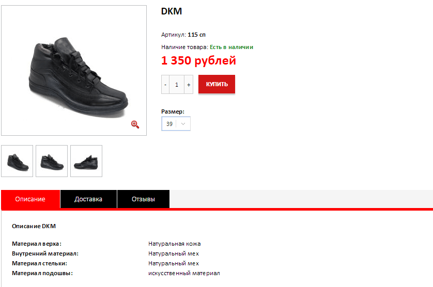433x287 pixels.
Task: Select the second shoe thumbnail
Action: tap(52, 161)
